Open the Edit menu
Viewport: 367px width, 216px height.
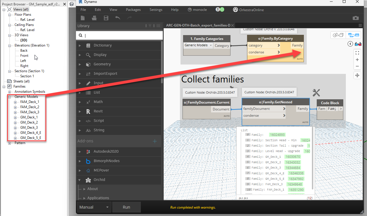[98, 10]
